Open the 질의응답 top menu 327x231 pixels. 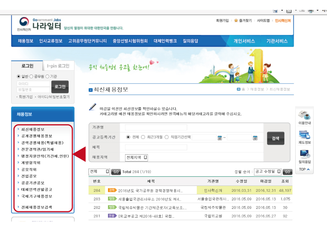190,41
